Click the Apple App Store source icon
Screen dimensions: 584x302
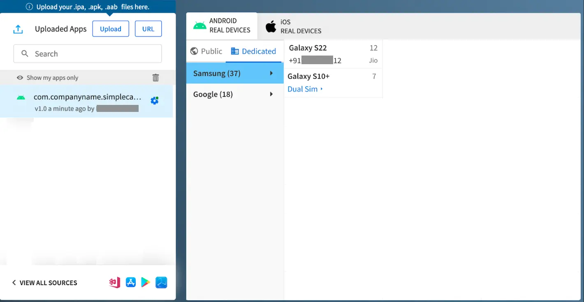[131, 282]
